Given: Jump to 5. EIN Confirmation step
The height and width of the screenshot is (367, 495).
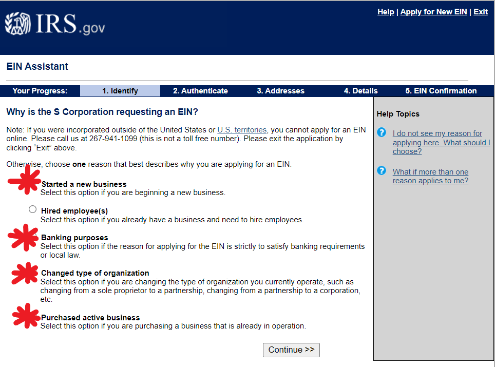Looking at the screenshot, I should tap(441, 91).
